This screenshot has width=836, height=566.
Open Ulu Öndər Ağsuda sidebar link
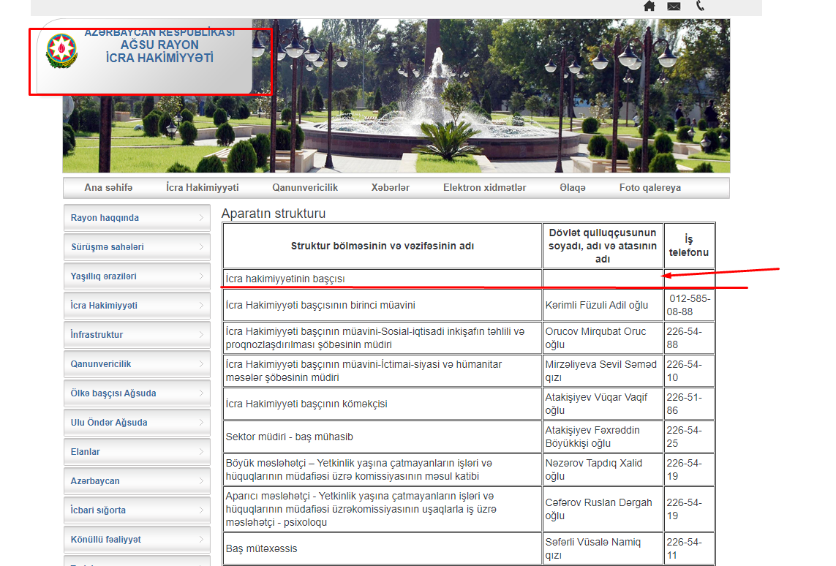108,423
